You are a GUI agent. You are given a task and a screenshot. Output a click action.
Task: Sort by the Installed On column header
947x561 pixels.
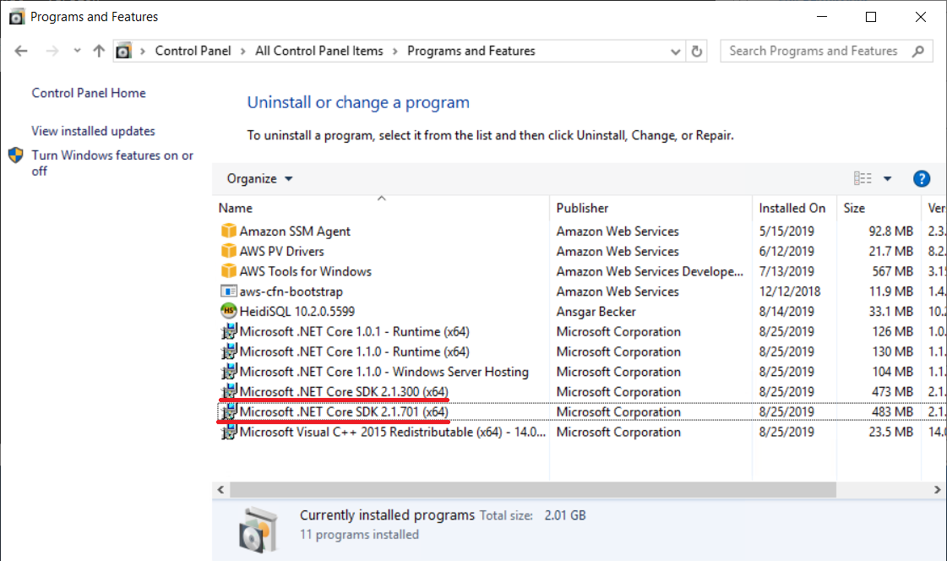click(794, 208)
